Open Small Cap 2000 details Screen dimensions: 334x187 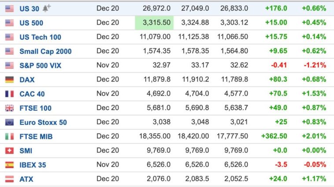(45, 51)
